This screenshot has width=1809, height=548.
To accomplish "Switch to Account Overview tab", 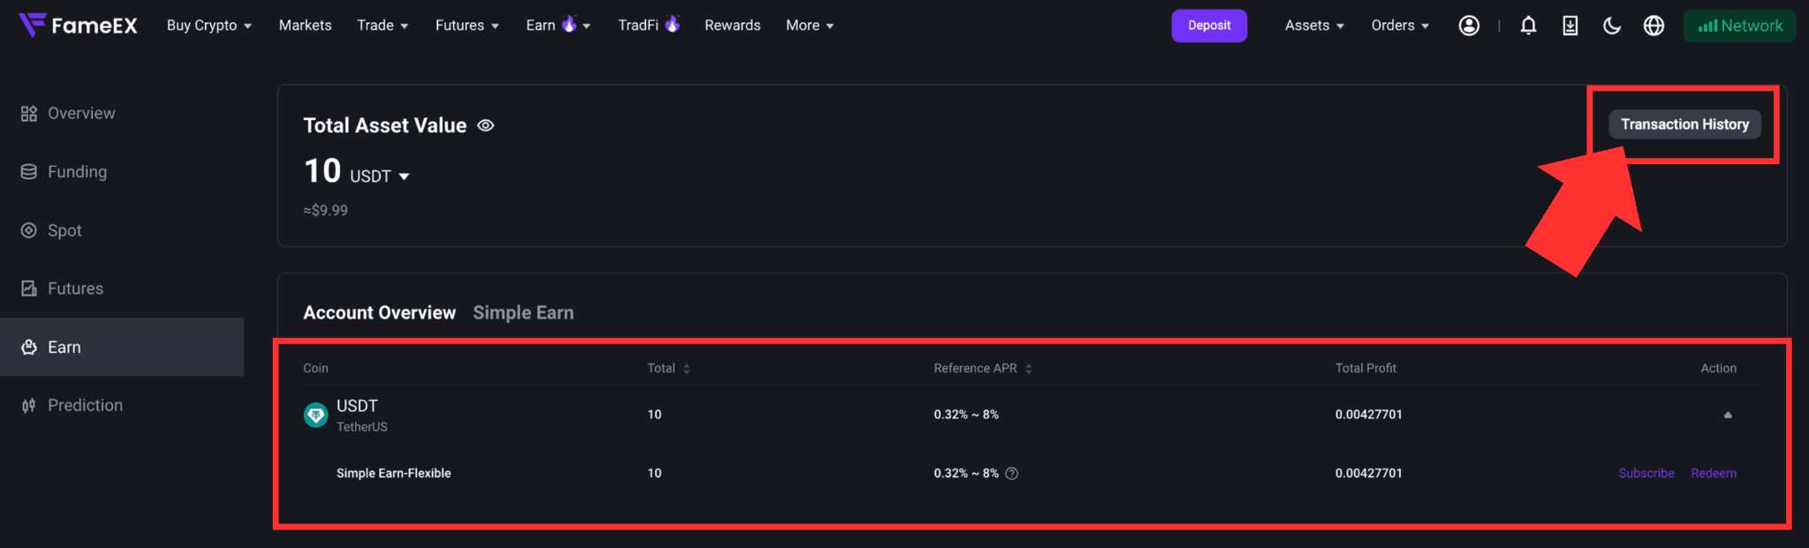I will 379,312.
